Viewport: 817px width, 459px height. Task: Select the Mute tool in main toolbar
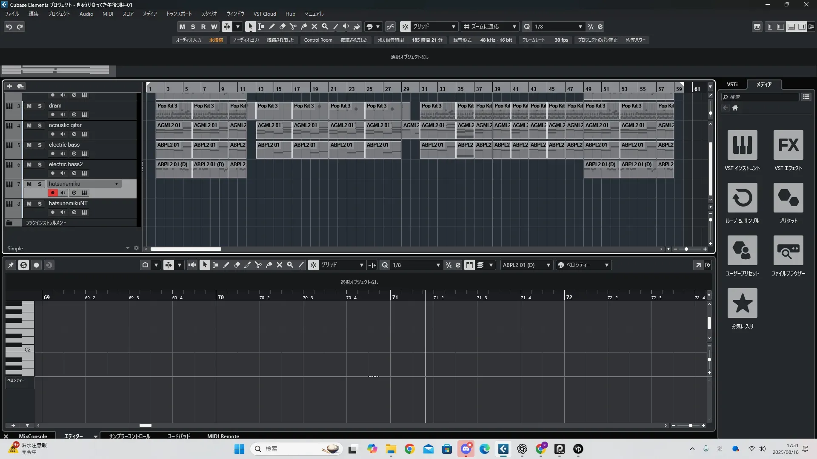pos(314,26)
